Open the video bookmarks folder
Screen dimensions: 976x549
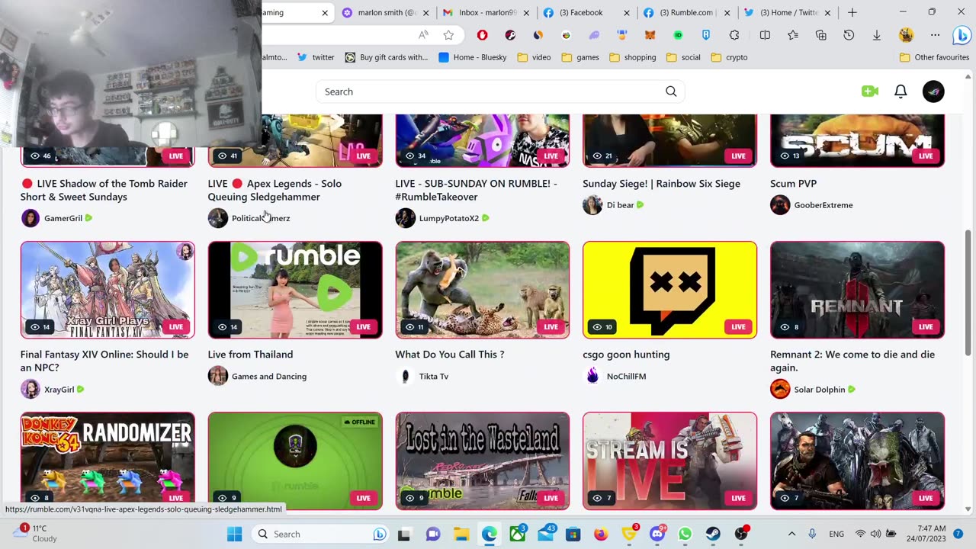tap(534, 57)
